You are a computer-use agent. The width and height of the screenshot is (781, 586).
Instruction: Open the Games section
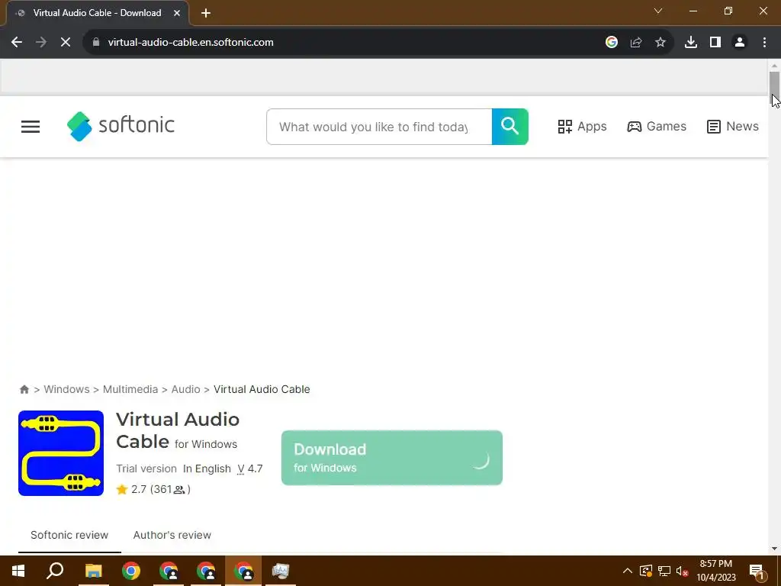(x=657, y=127)
